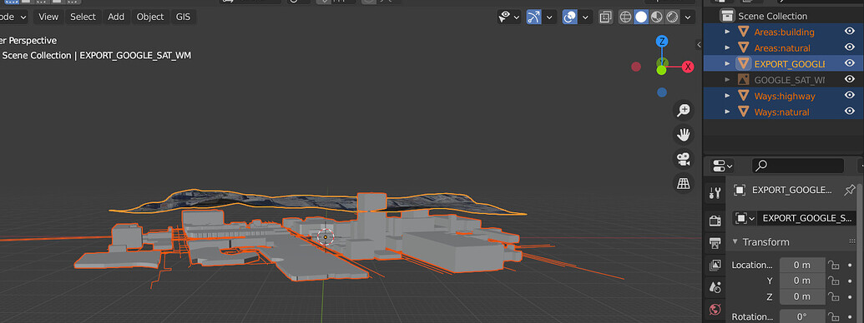Click the properties search field

(x=798, y=166)
